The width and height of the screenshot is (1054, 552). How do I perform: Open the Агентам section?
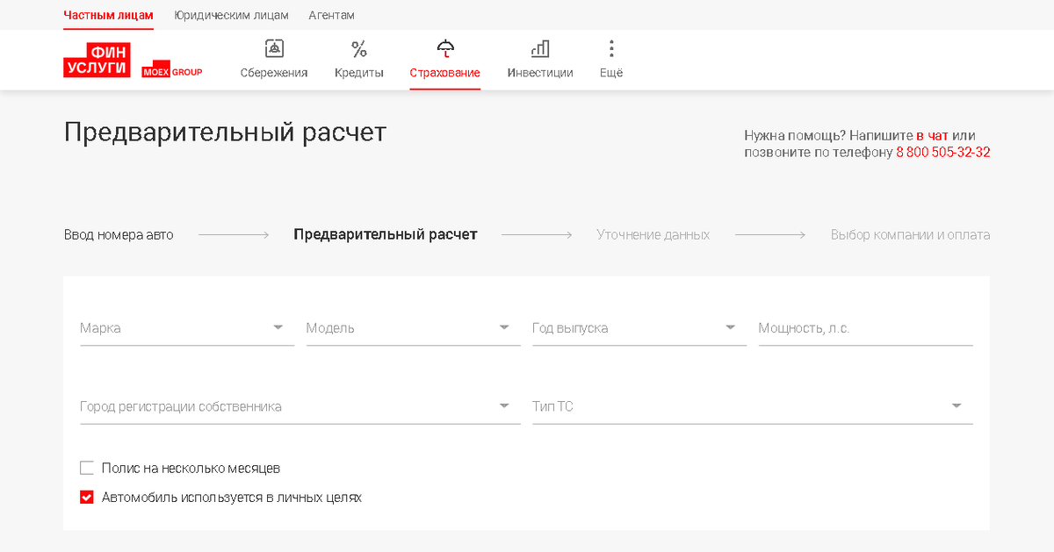(x=331, y=15)
